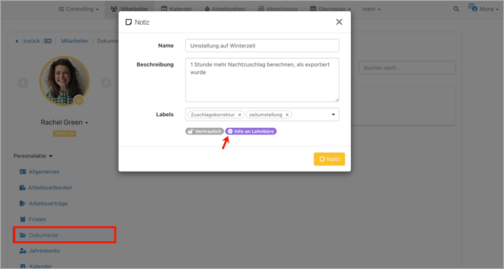Save with the yellow Notiz button

[x=329, y=159]
